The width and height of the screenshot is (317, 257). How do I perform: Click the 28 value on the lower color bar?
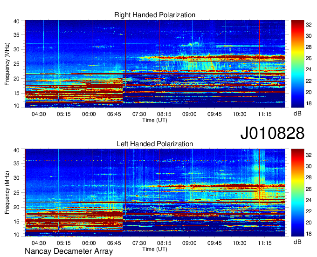click(309, 177)
